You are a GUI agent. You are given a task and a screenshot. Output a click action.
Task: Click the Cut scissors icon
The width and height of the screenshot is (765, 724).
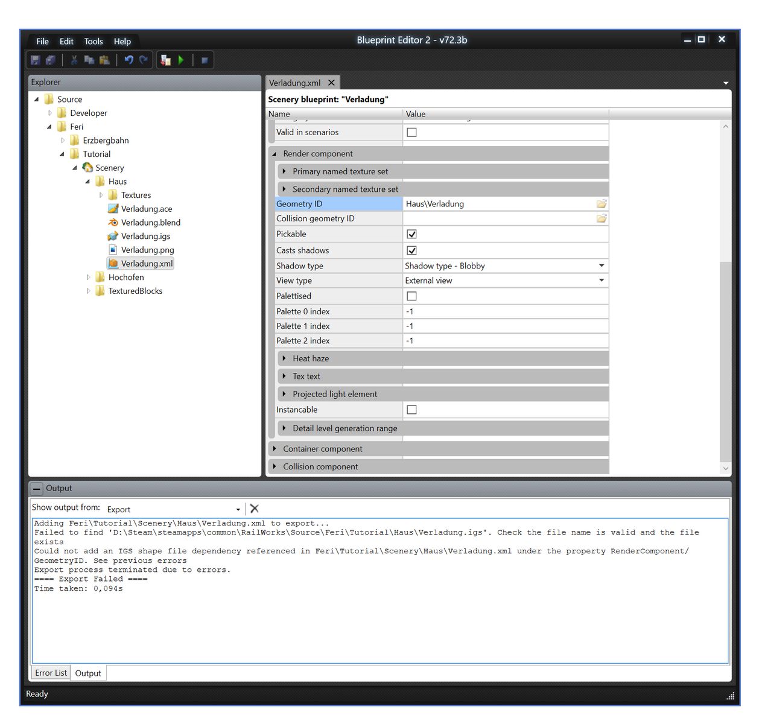pyautogui.click(x=74, y=60)
